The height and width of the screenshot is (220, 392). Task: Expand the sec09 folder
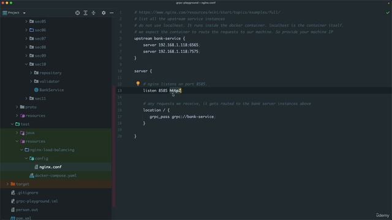pos(26,56)
